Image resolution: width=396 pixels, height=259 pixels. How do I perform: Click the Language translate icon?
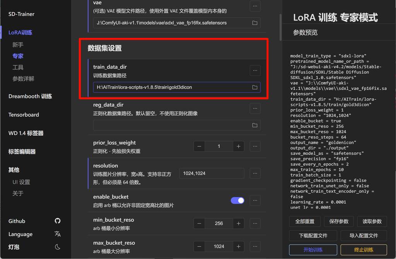pyautogui.click(x=58, y=234)
